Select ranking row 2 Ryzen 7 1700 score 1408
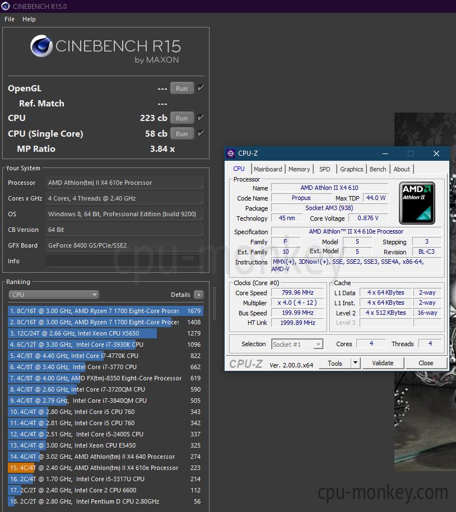 click(x=105, y=322)
